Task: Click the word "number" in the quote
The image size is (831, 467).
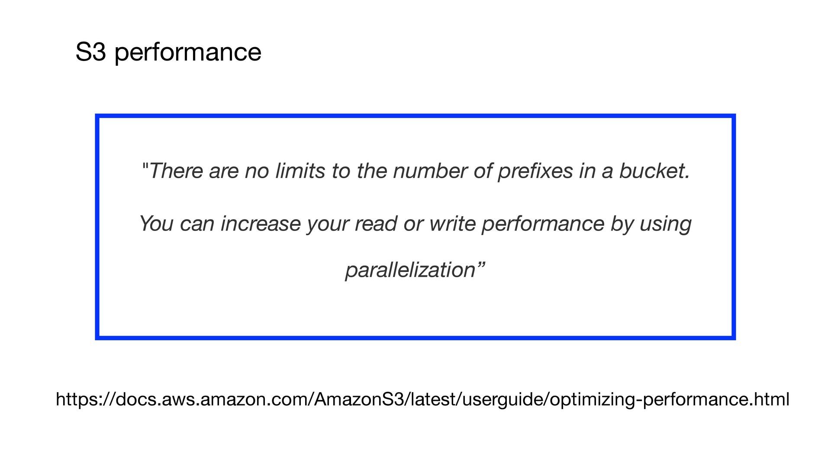Action: (430, 171)
